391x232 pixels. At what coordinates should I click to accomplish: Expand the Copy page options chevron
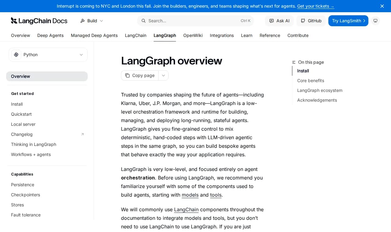point(163,75)
